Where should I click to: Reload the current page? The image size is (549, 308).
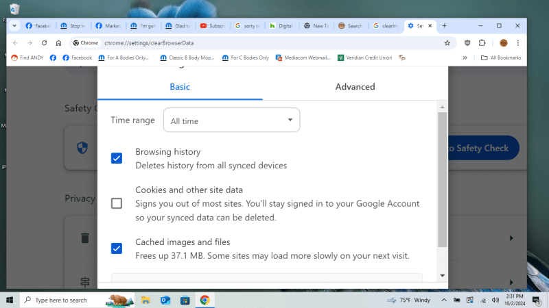pos(43,42)
